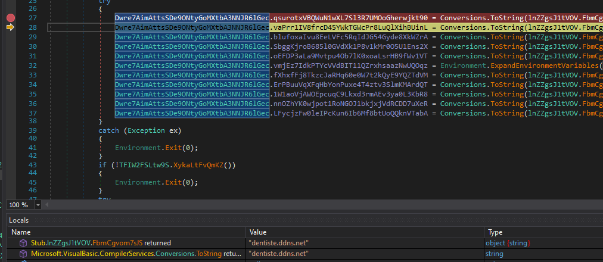Click TFIW2FSLtw9S class reference

coord(143,164)
